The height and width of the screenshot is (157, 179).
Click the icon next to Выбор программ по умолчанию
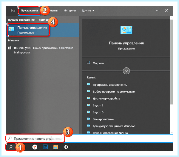89,91
